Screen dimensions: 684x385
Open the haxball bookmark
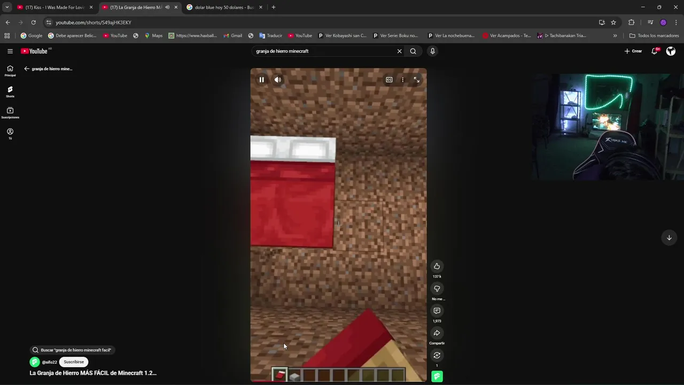pos(192,36)
